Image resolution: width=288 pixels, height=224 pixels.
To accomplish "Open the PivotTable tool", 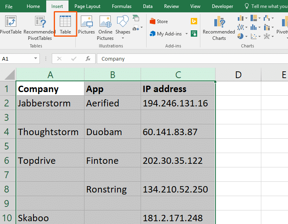I will tap(11, 25).
